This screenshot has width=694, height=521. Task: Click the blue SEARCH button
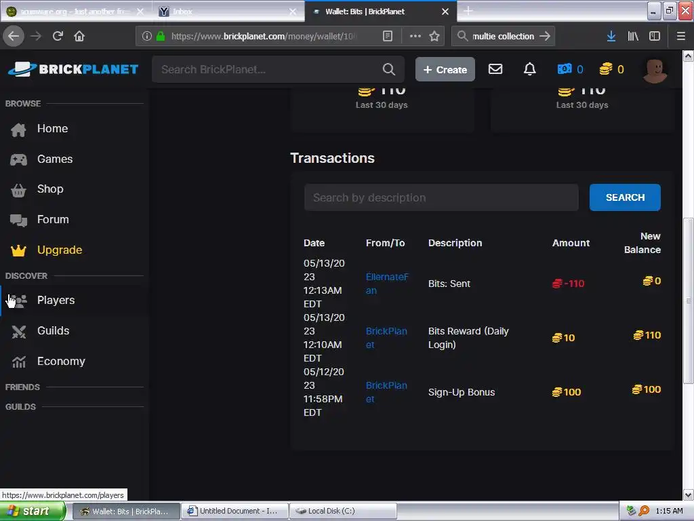tap(625, 197)
